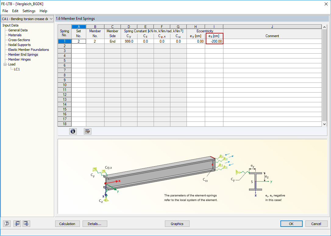Select LC1 under Load

17,69
